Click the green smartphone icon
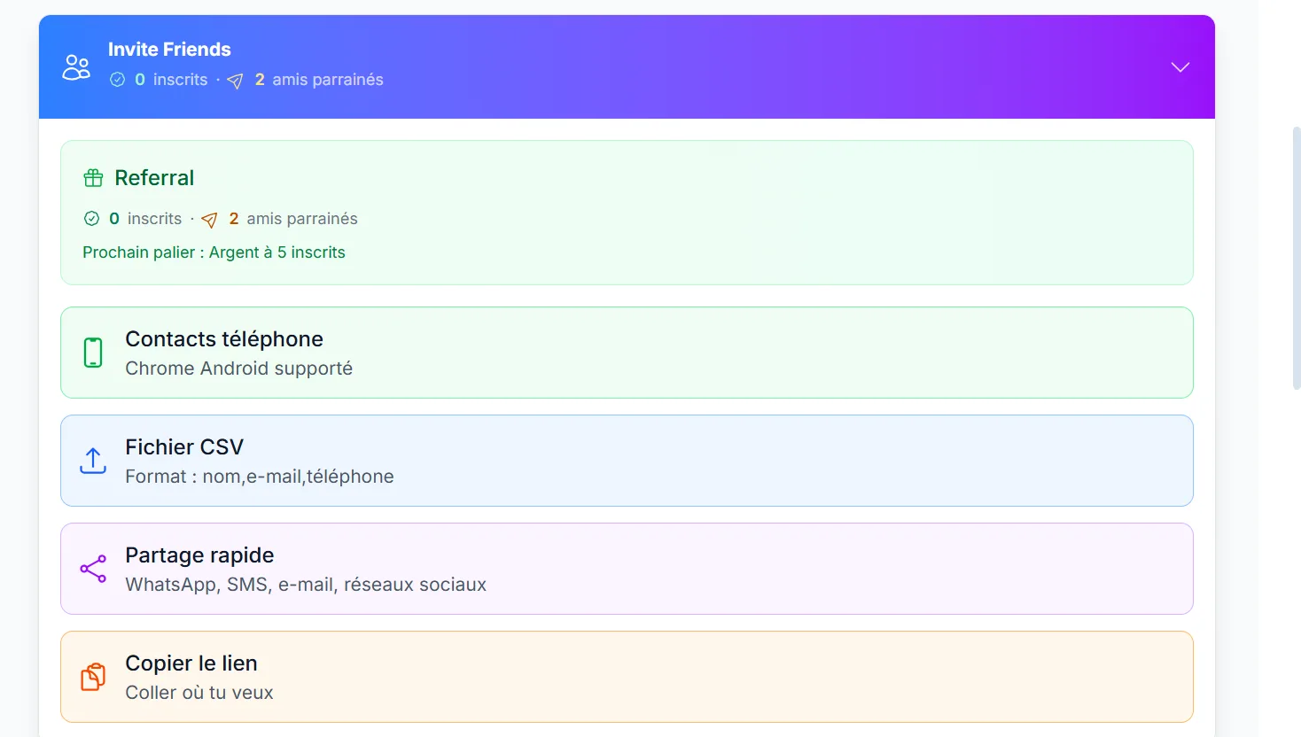1301x737 pixels. click(93, 353)
